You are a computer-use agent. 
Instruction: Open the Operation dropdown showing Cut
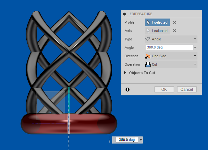[x=171, y=64]
